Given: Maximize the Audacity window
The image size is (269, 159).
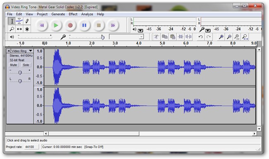Looking at the screenshot, I should pos(245,6).
